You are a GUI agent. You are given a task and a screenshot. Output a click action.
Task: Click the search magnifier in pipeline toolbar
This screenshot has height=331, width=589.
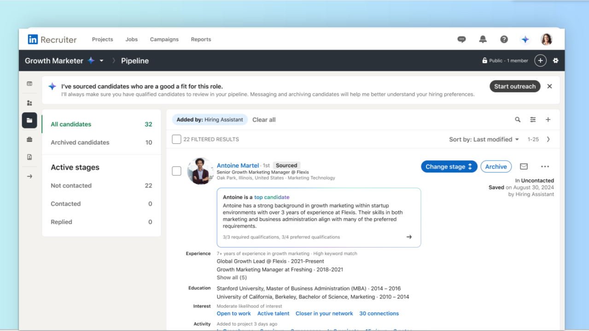click(x=518, y=120)
